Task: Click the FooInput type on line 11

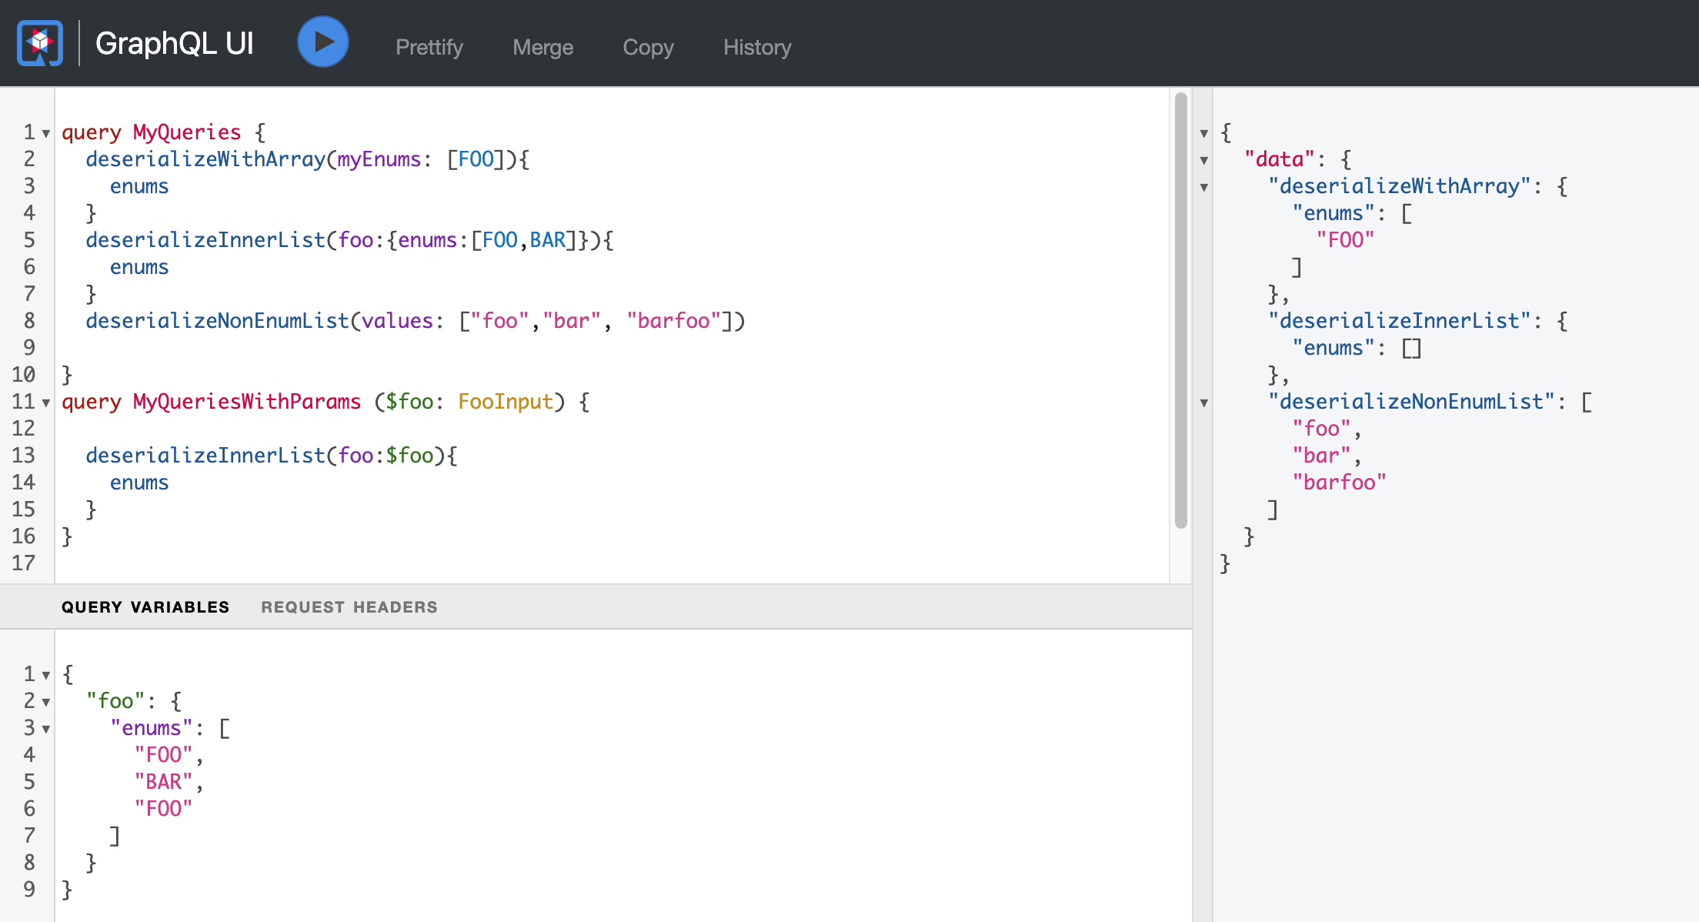Action: tap(506, 402)
